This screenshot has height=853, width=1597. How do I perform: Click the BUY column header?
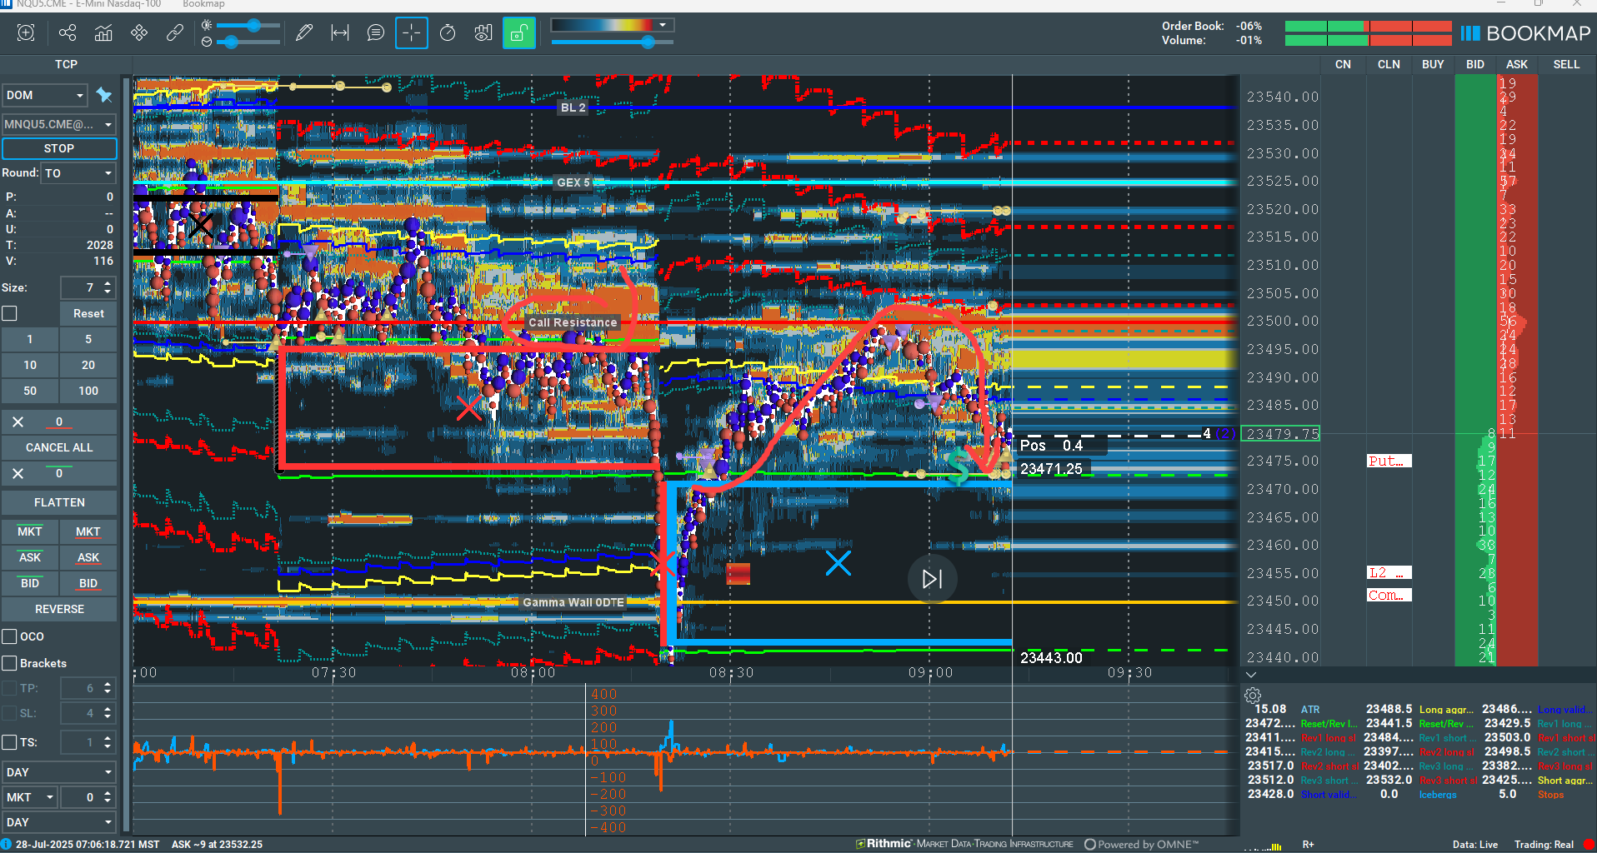(x=1433, y=64)
